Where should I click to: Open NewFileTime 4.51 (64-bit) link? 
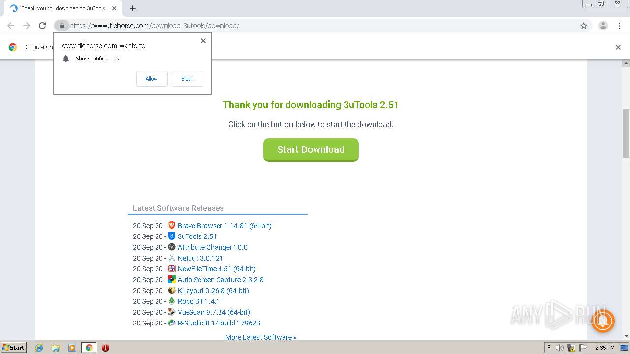217,269
